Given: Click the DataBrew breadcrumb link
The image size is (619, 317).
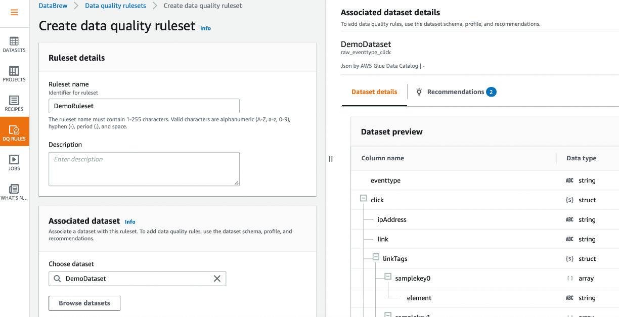Looking at the screenshot, I should click(x=53, y=6).
